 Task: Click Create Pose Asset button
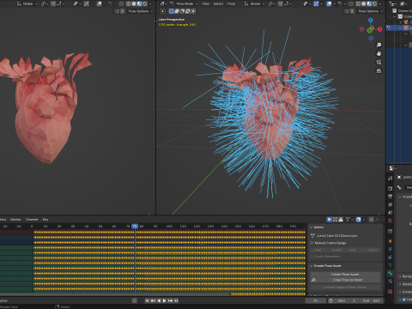345,274
